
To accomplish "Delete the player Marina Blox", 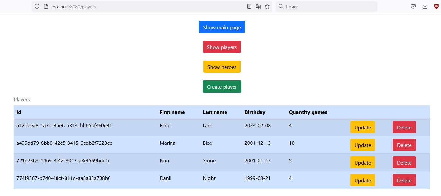I will click(404, 145).
